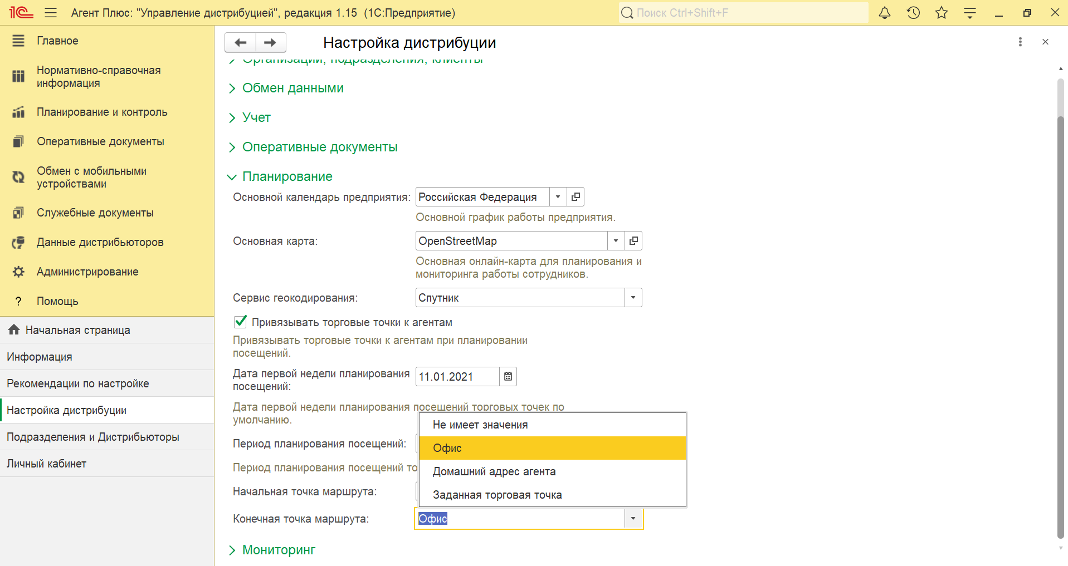
Task: Open Российская Федерация calendar item form
Action: (x=576, y=196)
